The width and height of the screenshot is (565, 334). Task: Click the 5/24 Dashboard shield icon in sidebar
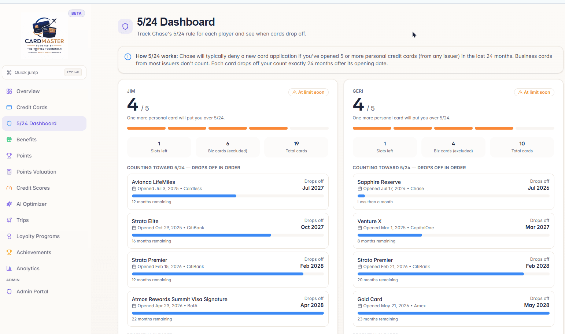click(x=9, y=123)
